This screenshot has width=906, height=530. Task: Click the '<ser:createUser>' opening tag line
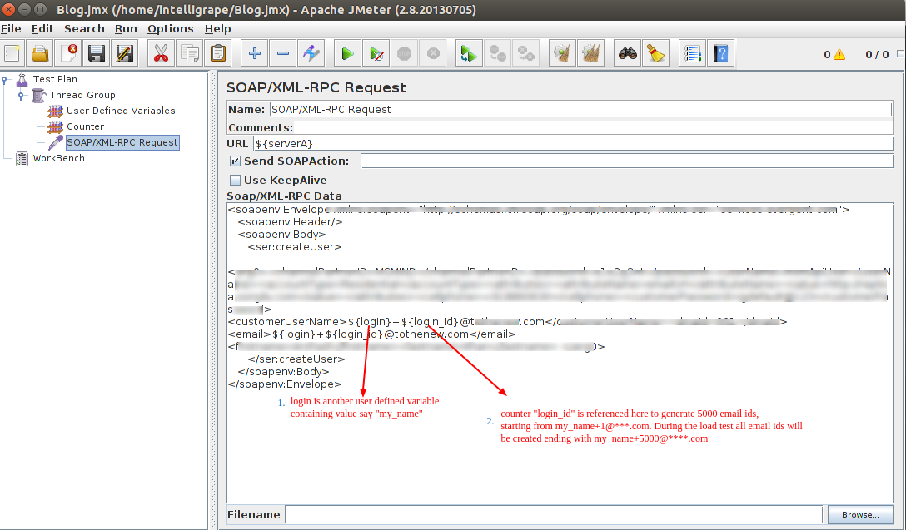point(295,247)
